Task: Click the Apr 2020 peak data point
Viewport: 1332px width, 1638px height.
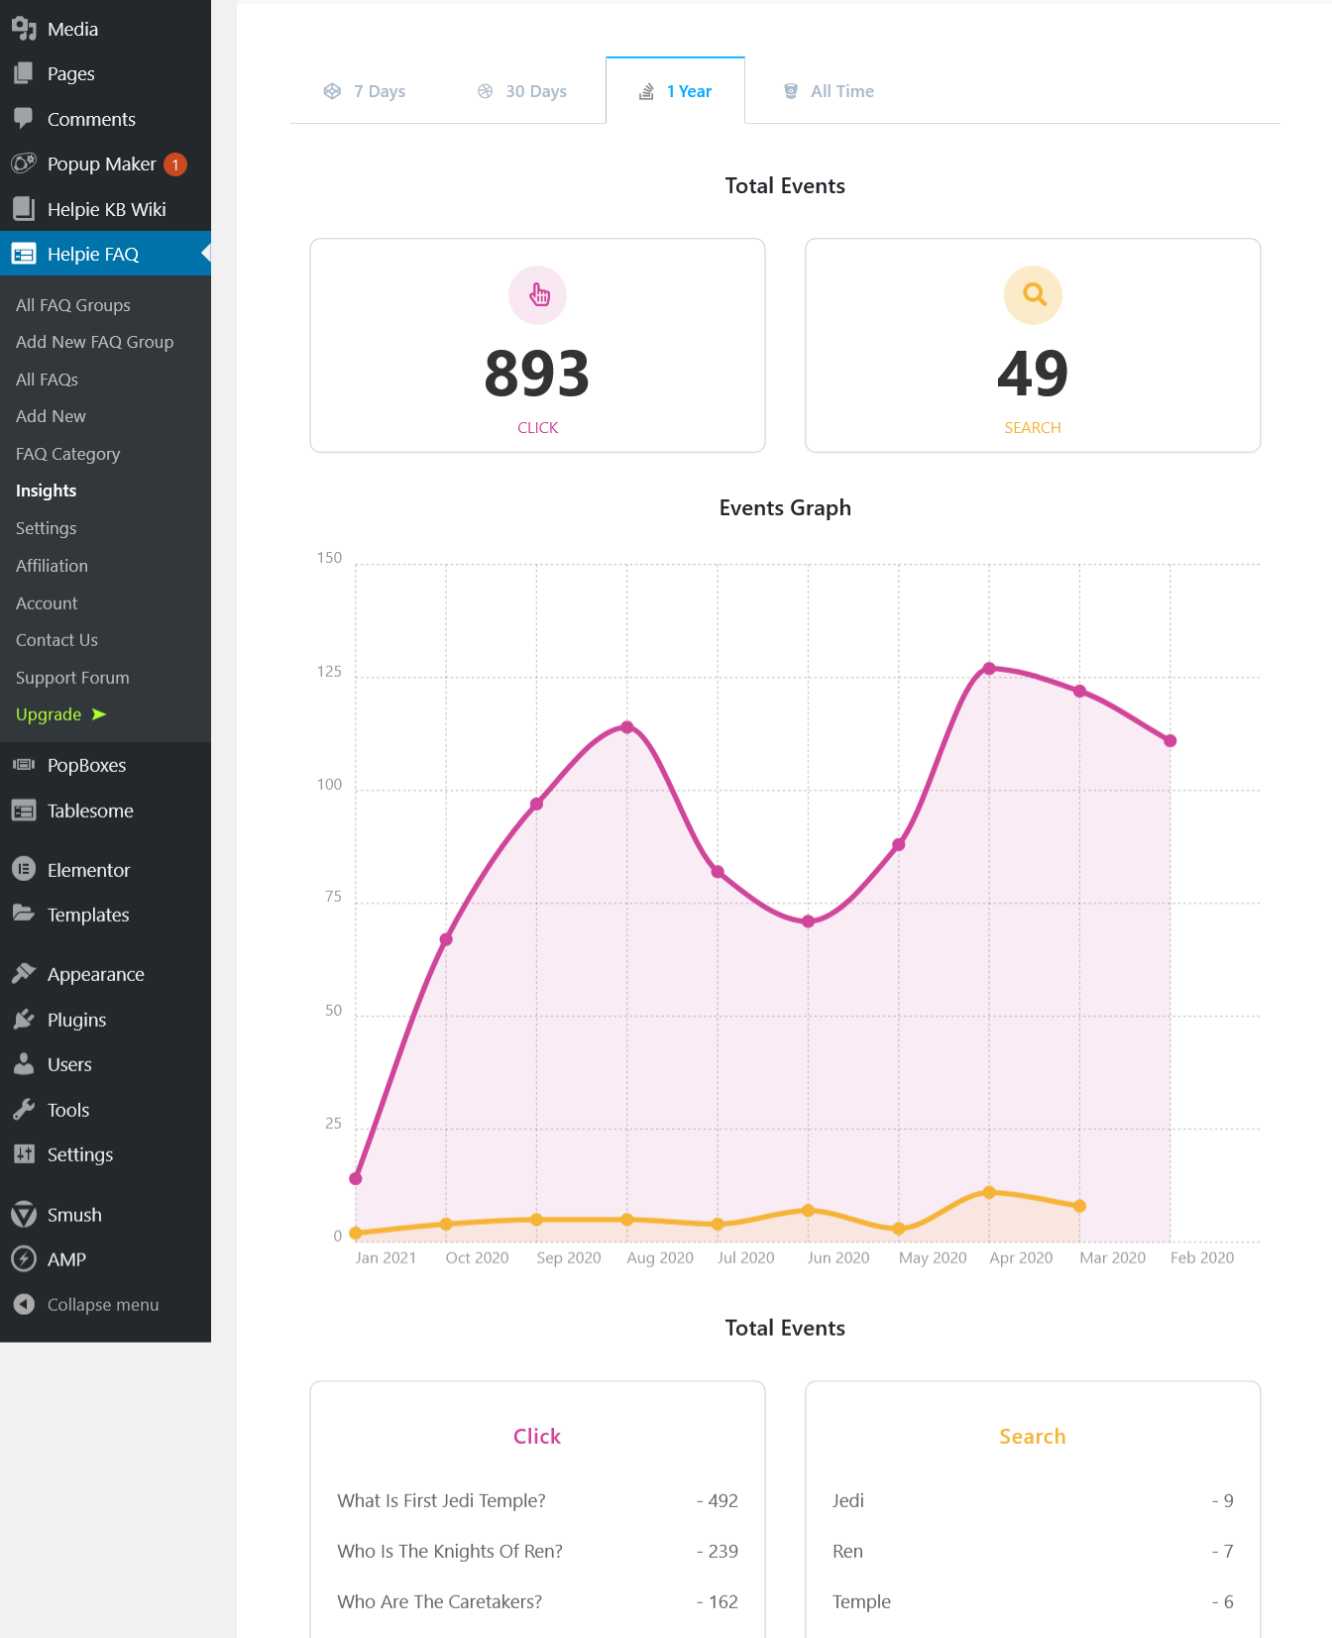Action: tap(989, 669)
